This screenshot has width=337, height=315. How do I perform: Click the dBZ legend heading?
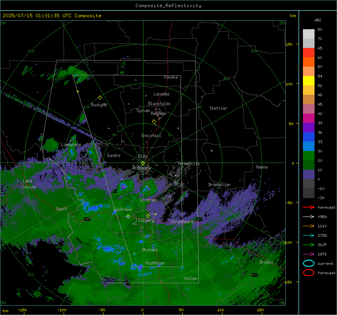tap(318, 20)
